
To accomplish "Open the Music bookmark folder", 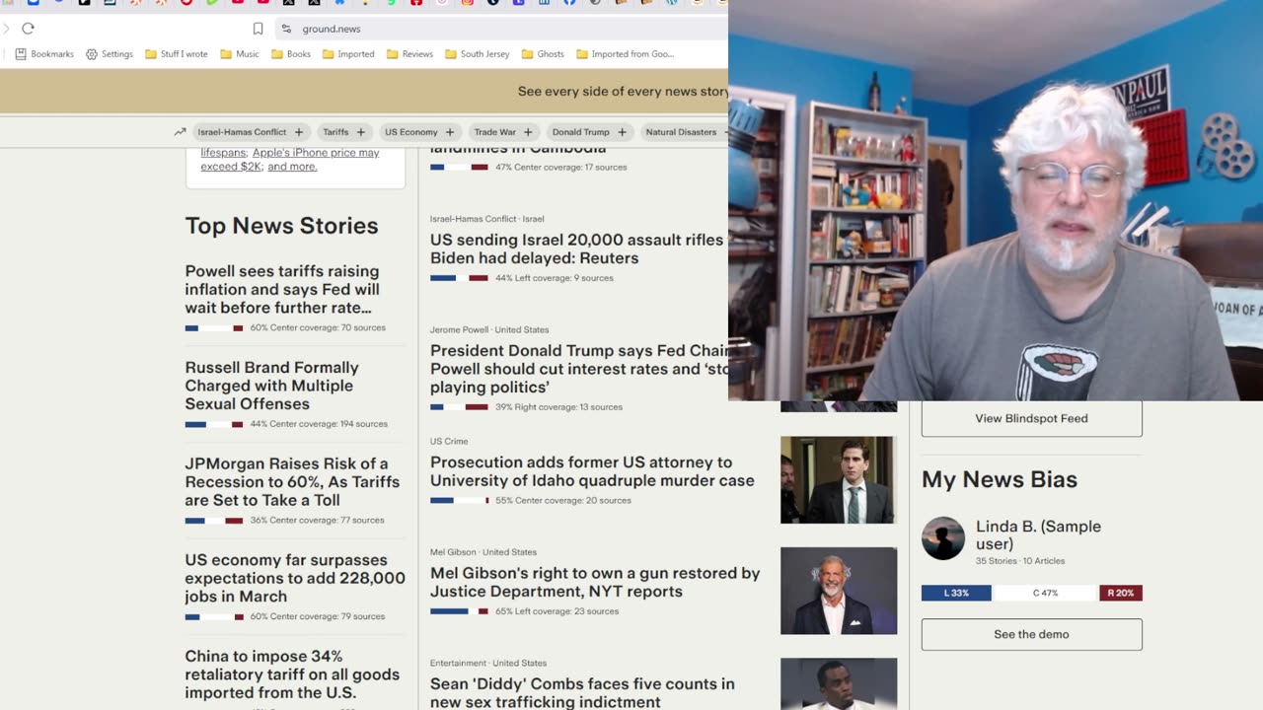I will coord(240,54).
